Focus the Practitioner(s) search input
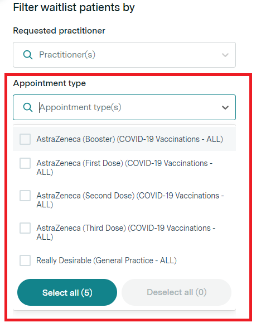This screenshot has height=327, width=261. click(129, 55)
